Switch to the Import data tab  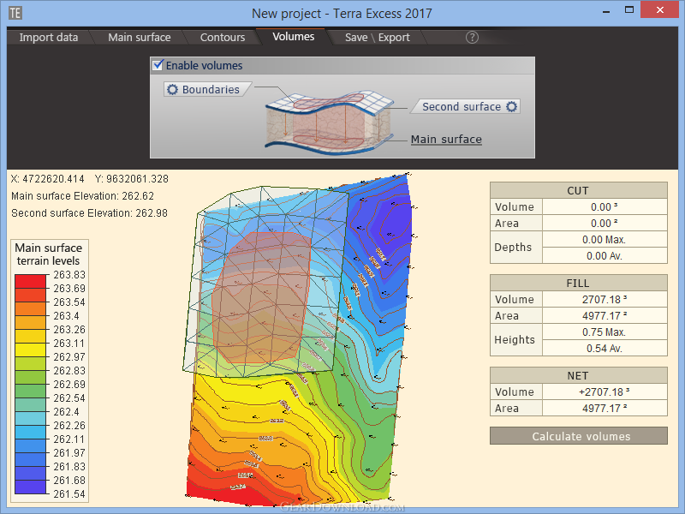tap(49, 38)
